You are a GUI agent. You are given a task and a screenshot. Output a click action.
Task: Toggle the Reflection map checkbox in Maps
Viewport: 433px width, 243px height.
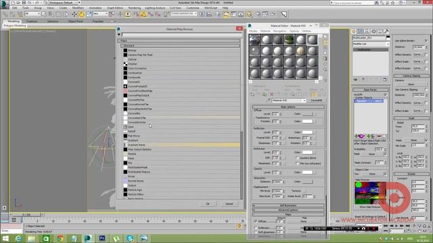pos(256,228)
